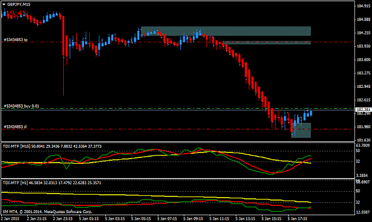This screenshot has width=372, height=222.
Task: Click the 68.6907 indicator scale value
Action: coord(363,182)
